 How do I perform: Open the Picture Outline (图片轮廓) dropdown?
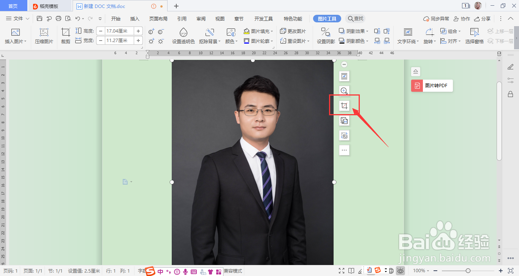tap(258, 41)
